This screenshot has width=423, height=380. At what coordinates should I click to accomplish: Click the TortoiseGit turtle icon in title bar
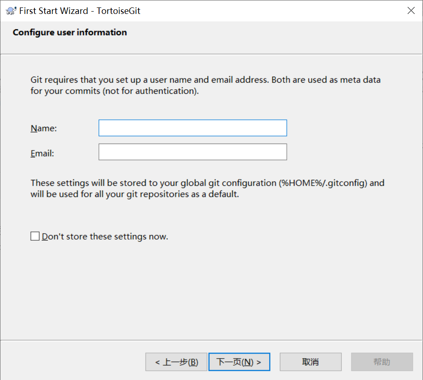11,11
